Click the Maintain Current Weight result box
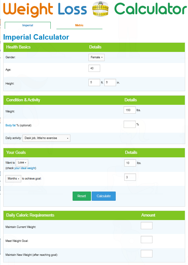 [x=146, y=226]
